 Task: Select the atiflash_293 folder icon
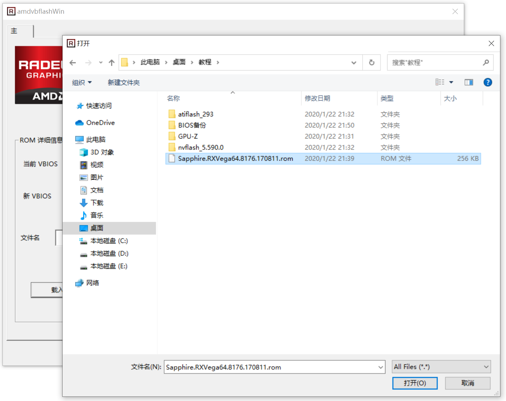coord(172,114)
